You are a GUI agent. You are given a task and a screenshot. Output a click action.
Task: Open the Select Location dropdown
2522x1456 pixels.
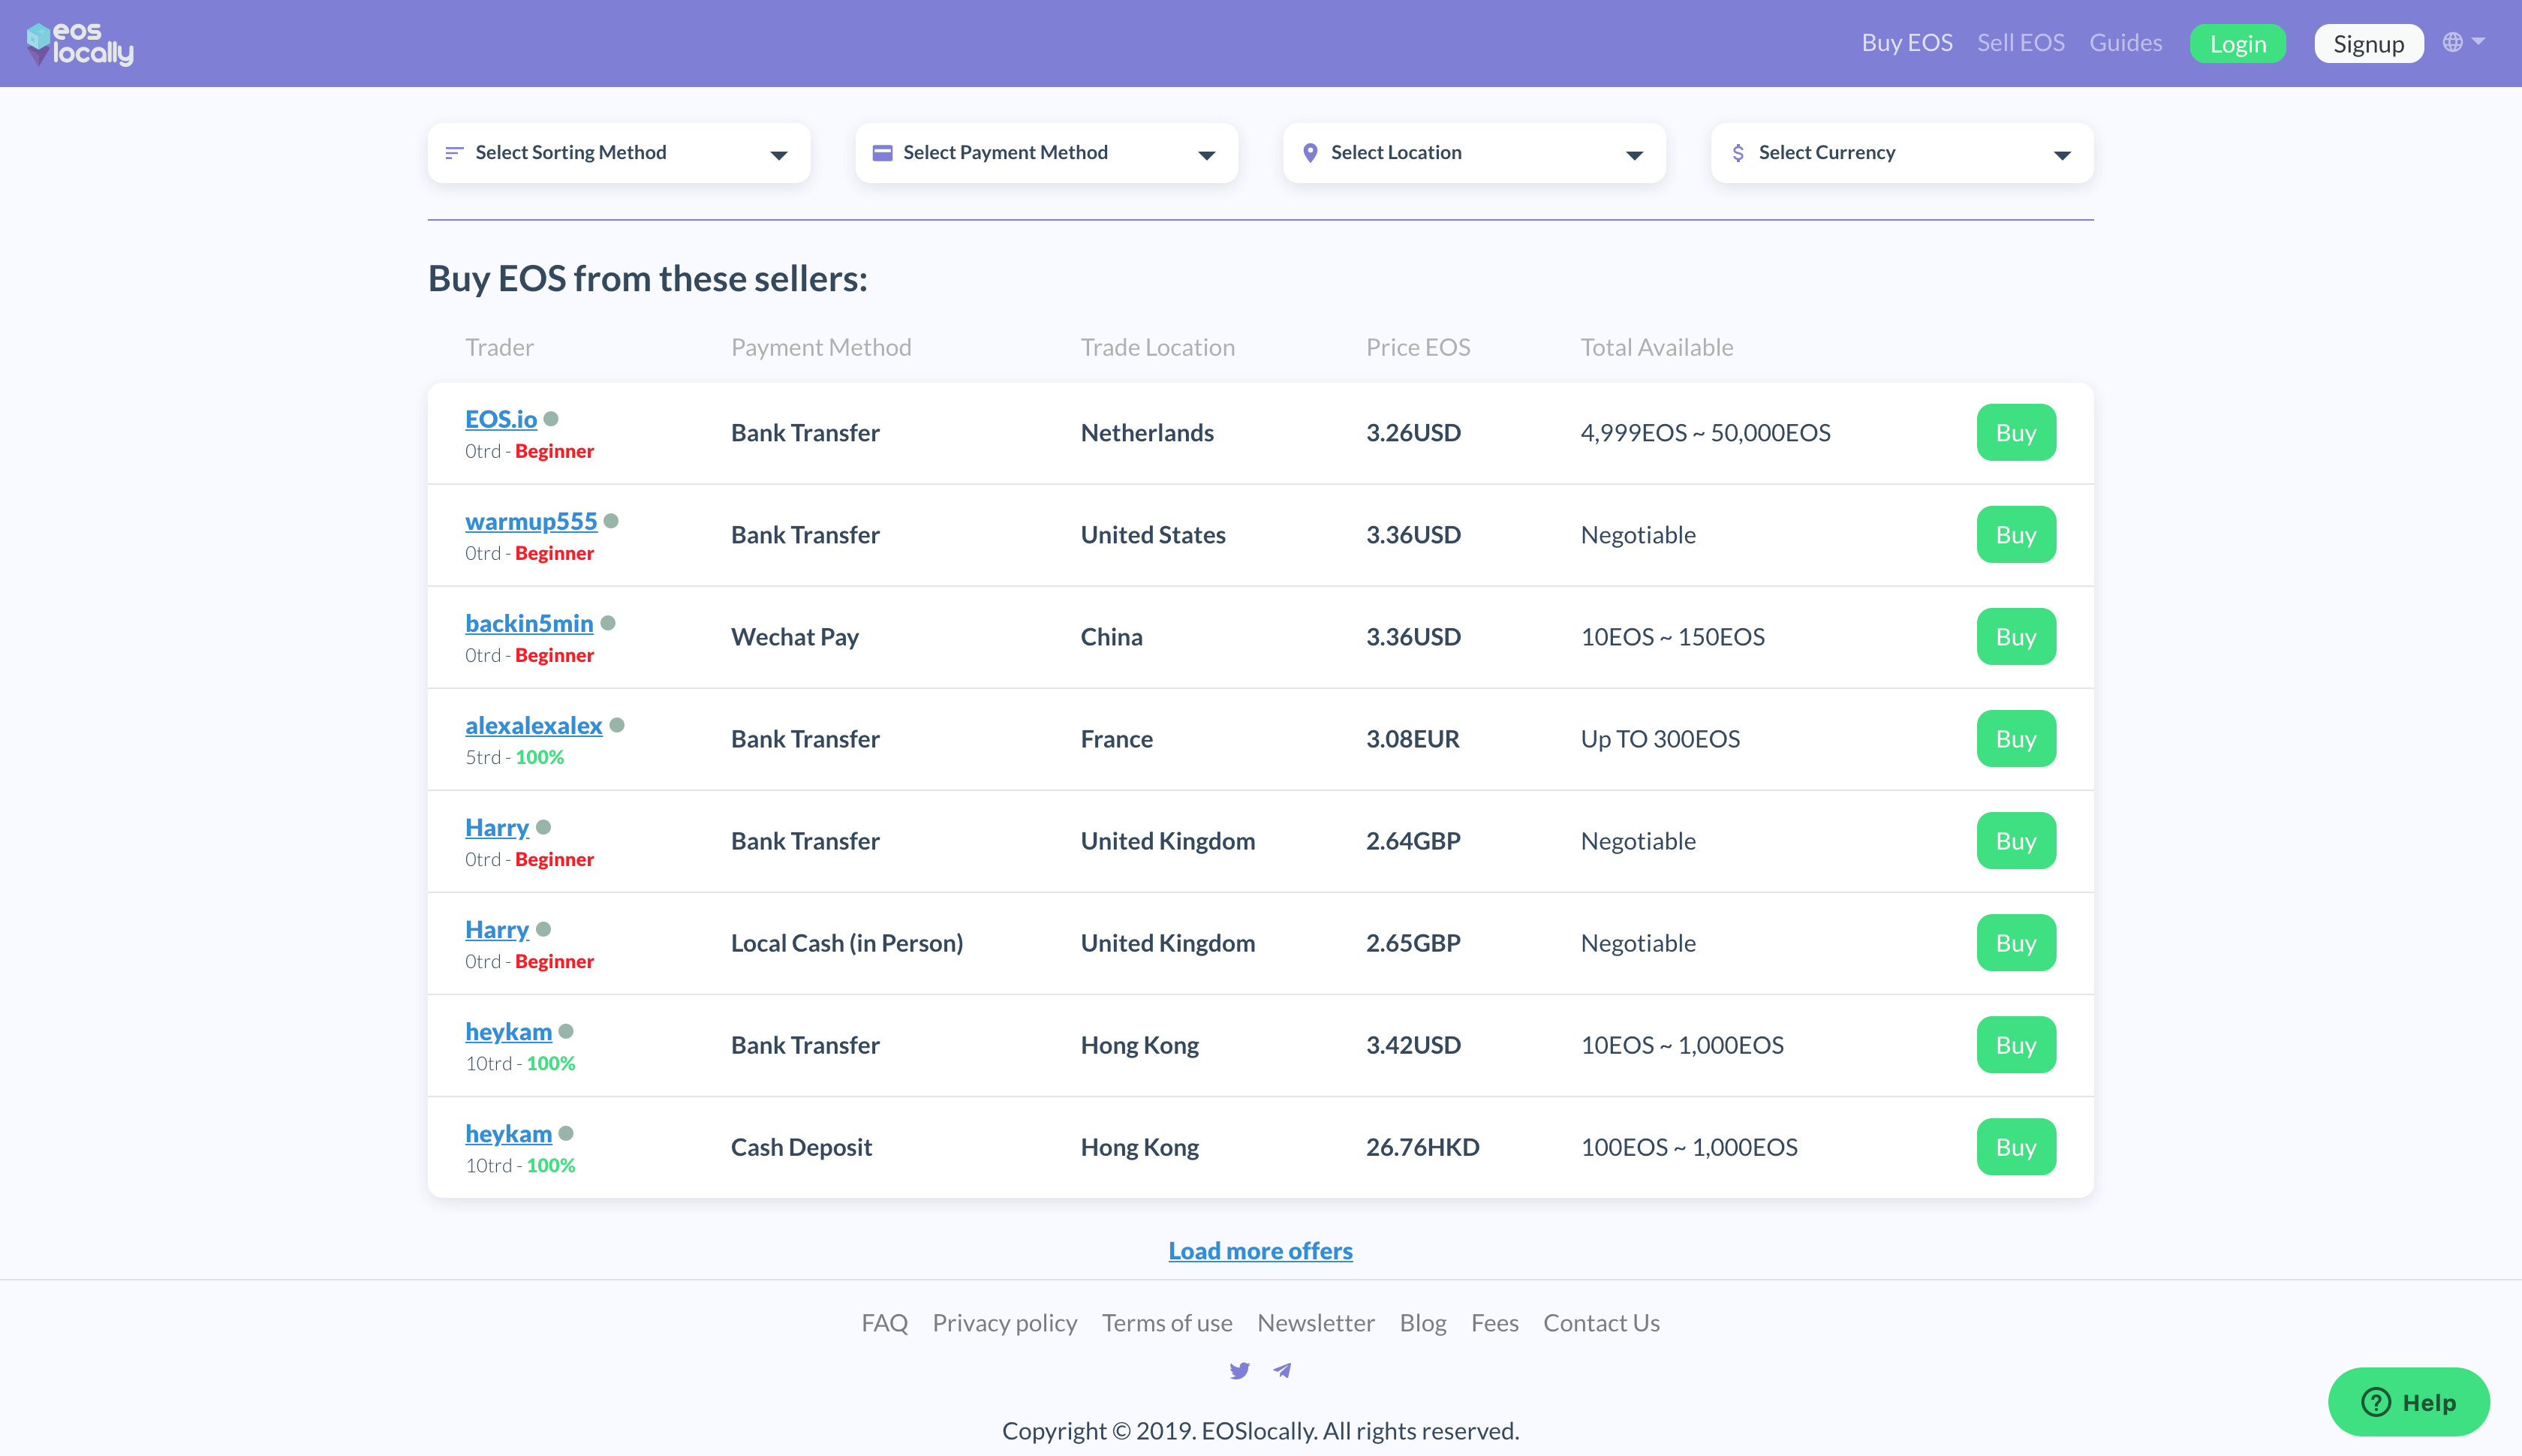coord(1474,153)
